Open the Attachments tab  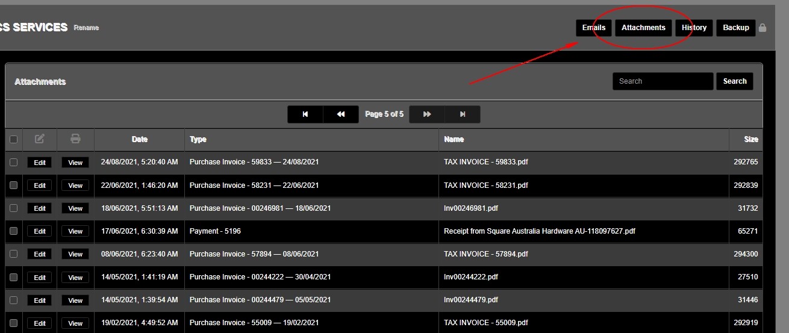(643, 28)
